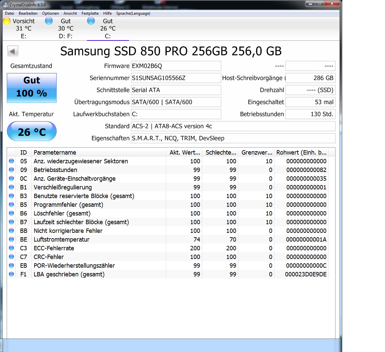Go to previous disk with left arrow
This screenshot has width=385, height=352.
pyautogui.click(x=13, y=52)
